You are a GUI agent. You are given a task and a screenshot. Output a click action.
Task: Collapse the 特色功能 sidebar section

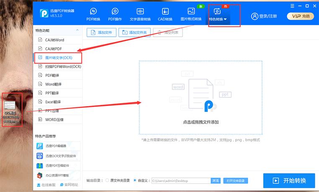click(x=77, y=30)
